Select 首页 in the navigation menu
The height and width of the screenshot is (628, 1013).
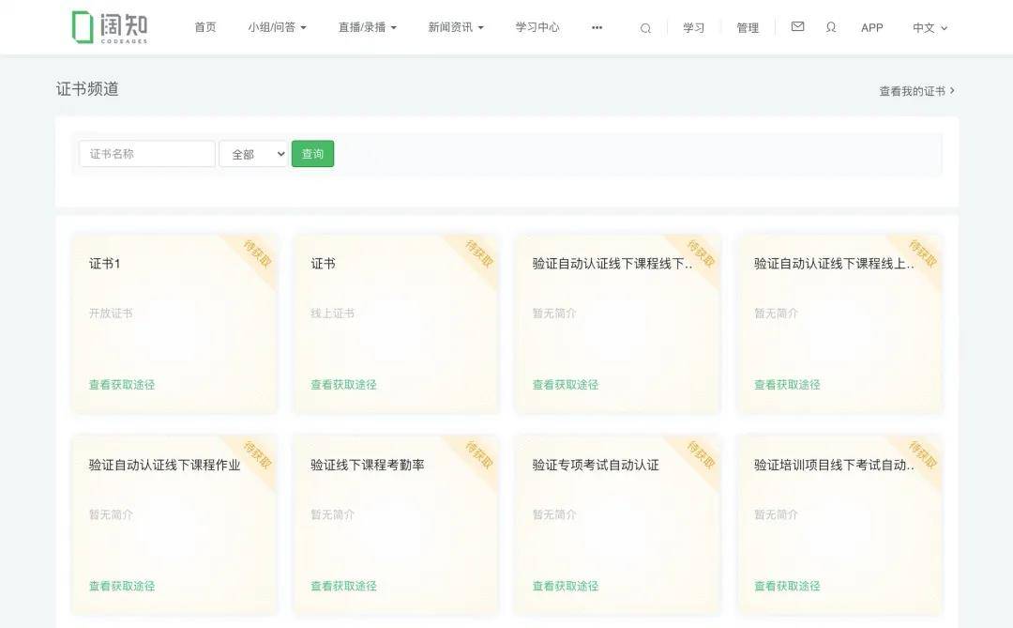[x=205, y=27]
